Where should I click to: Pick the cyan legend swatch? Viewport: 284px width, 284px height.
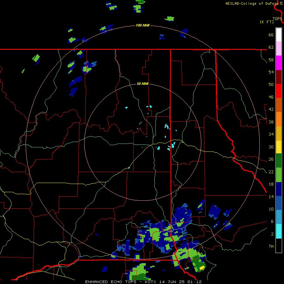click(279, 231)
